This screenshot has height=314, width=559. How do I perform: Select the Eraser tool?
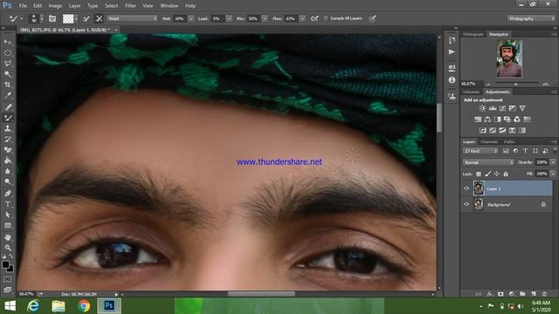click(x=8, y=149)
